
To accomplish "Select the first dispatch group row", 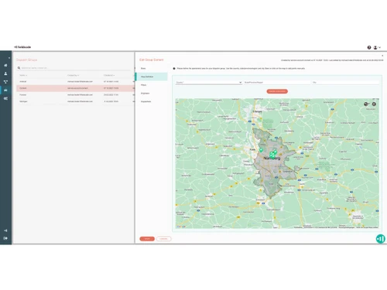I will point(75,81).
